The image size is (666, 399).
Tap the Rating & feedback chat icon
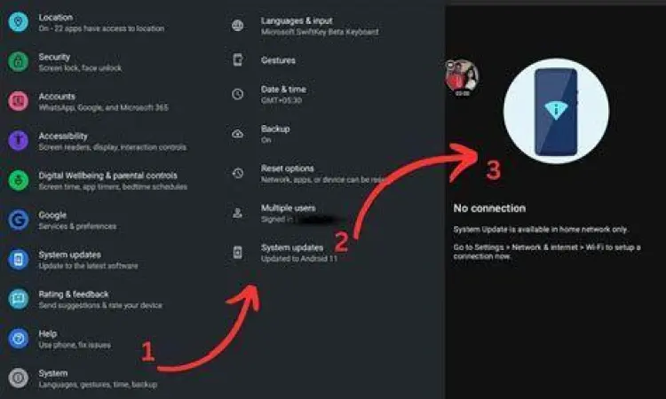tap(19, 299)
